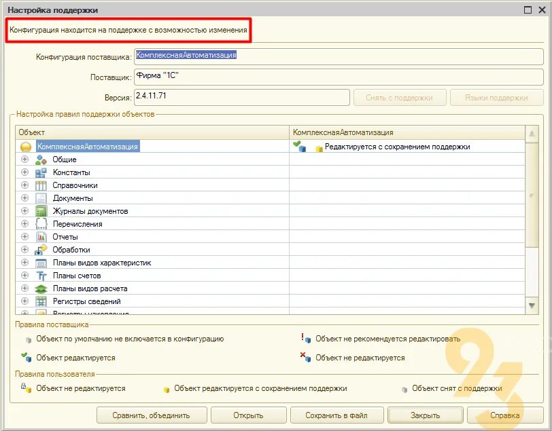Click the Закрыть button
552x431 pixels.
point(426,415)
